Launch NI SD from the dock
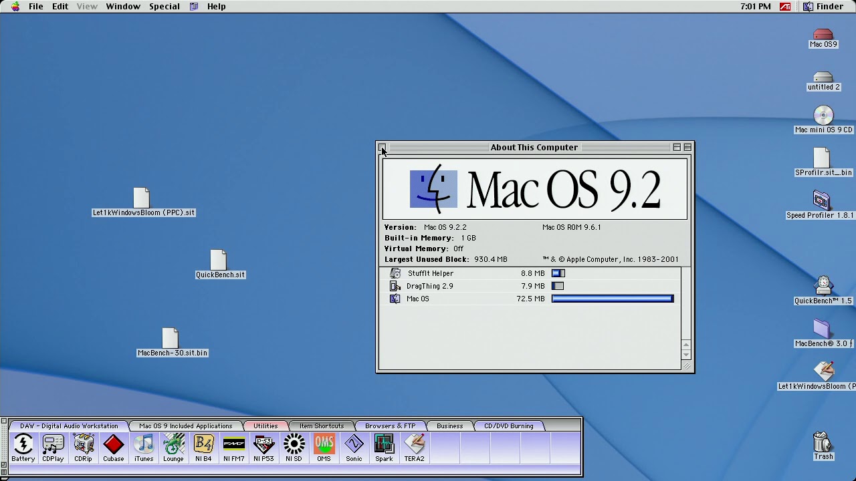Viewport: 856px width, 481px height. (x=294, y=448)
